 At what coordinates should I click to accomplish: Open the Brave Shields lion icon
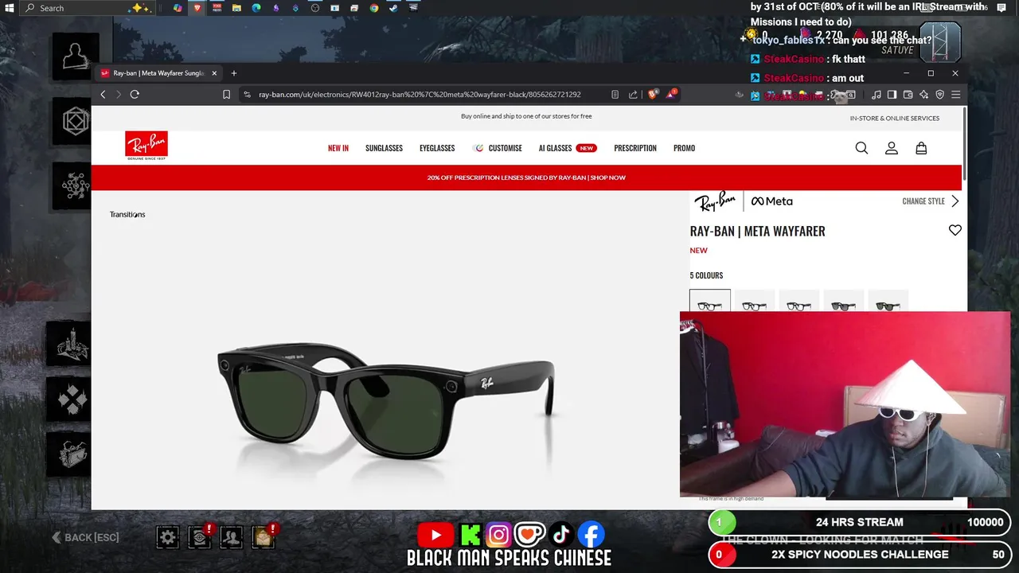[x=653, y=94]
